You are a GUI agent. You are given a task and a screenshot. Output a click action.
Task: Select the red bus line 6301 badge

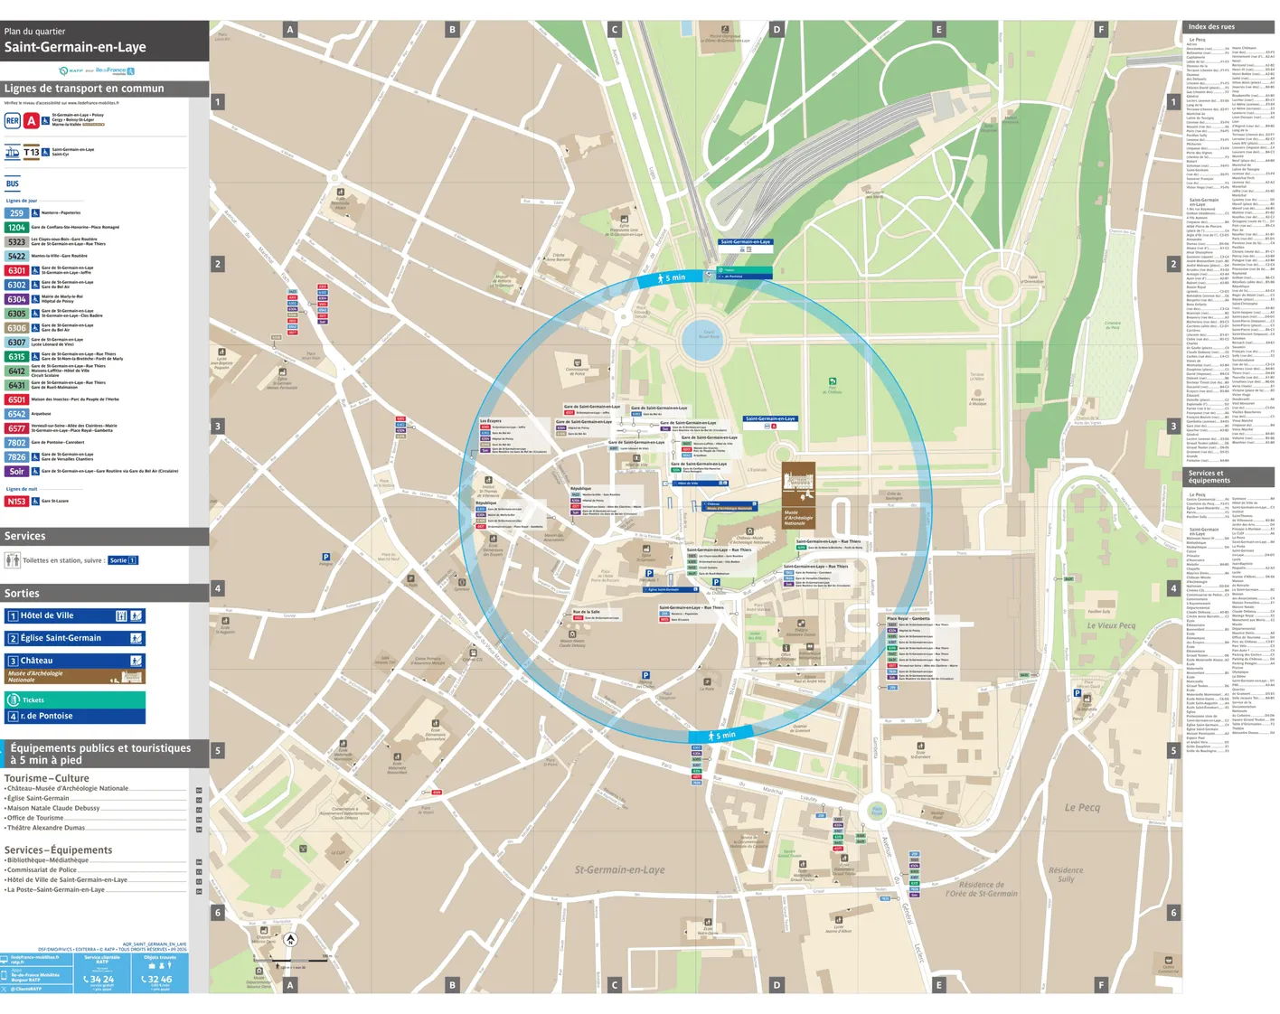(x=17, y=270)
